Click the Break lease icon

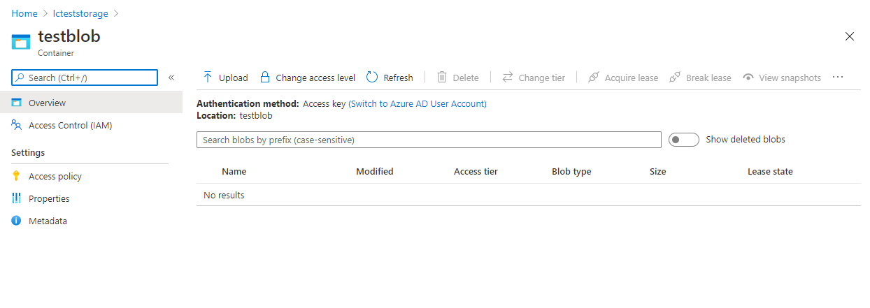click(x=675, y=78)
